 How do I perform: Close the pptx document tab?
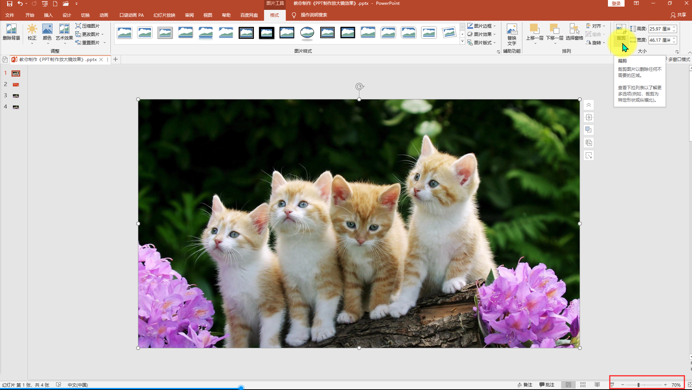[x=101, y=60]
